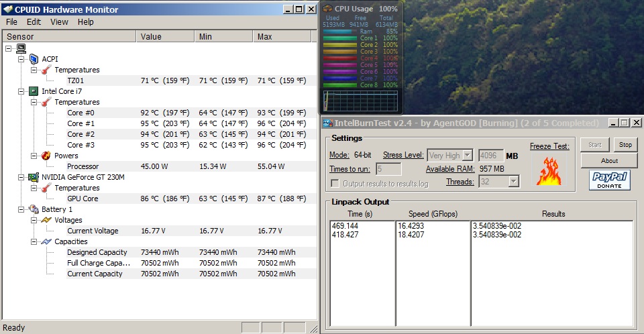The width and height of the screenshot is (644, 334).
Task: Click the Core 1 usage bar
Action: 339,38
